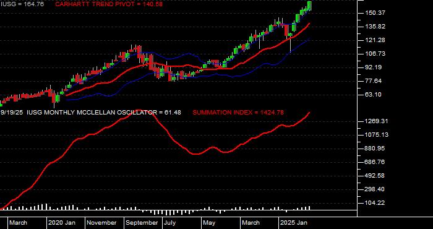The height and width of the screenshot is (229, 433).
Task: Click the 492.58 summation axis value
Action: [374, 176]
